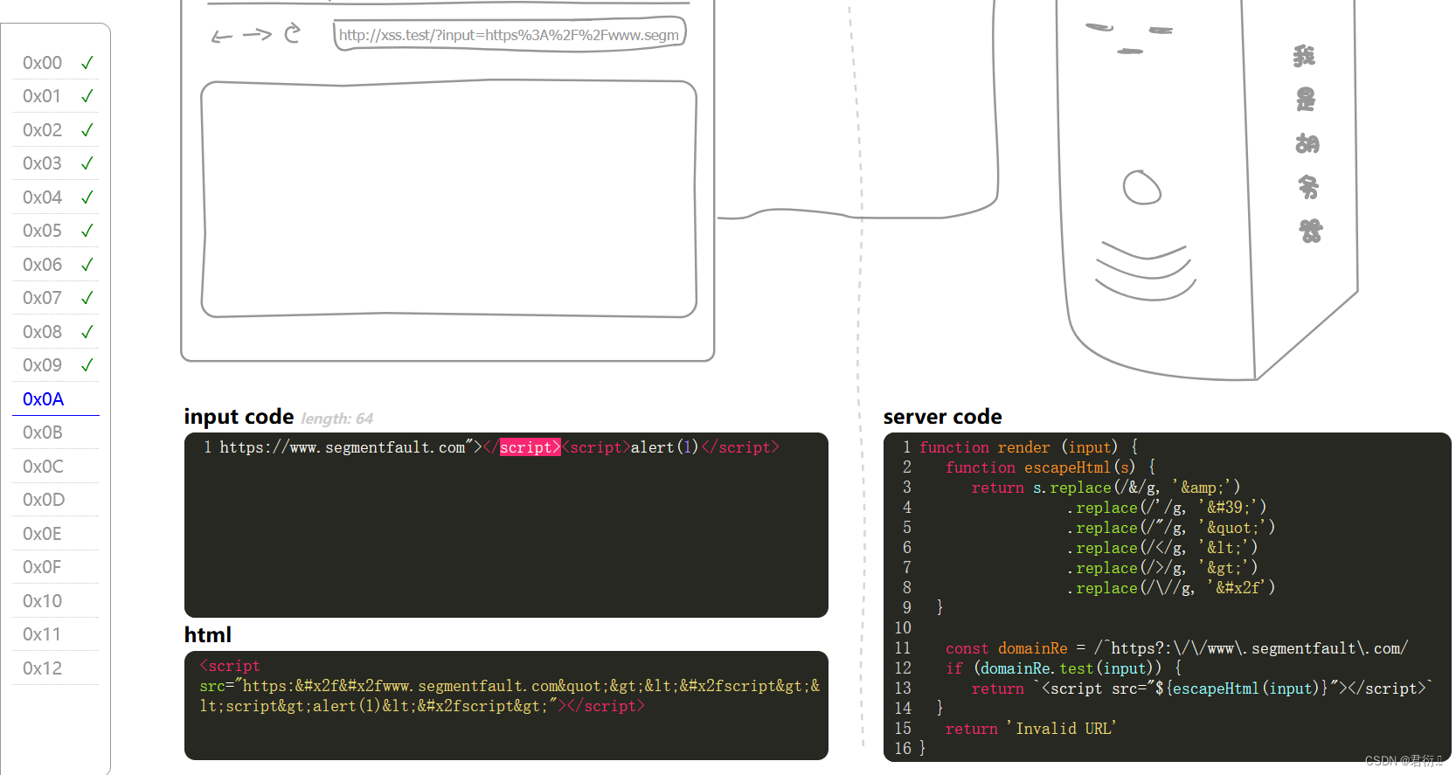Go to level 0x0F
Viewport: 1456px width, 775px height.
pos(56,567)
